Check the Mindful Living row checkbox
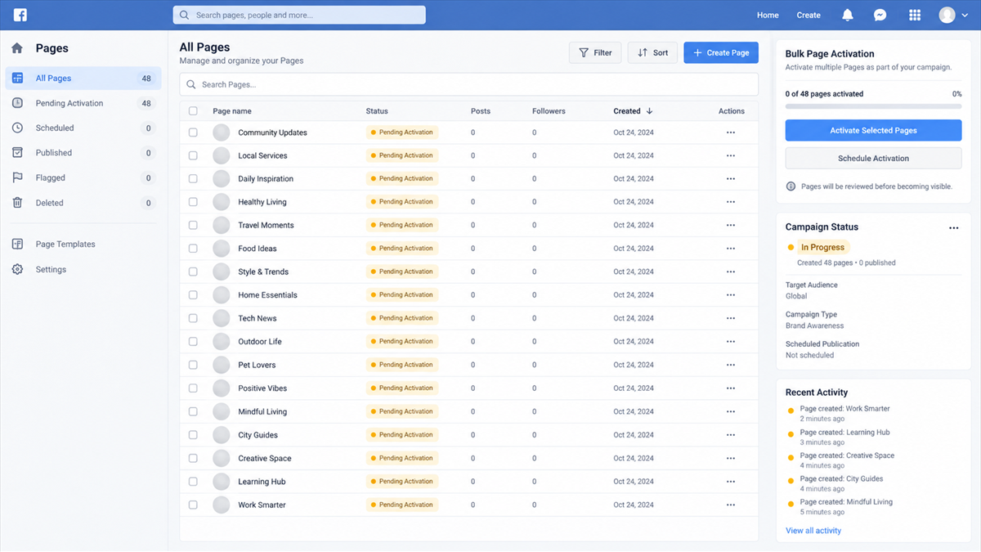Screen dimensions: 981x552 coord(193,411)
